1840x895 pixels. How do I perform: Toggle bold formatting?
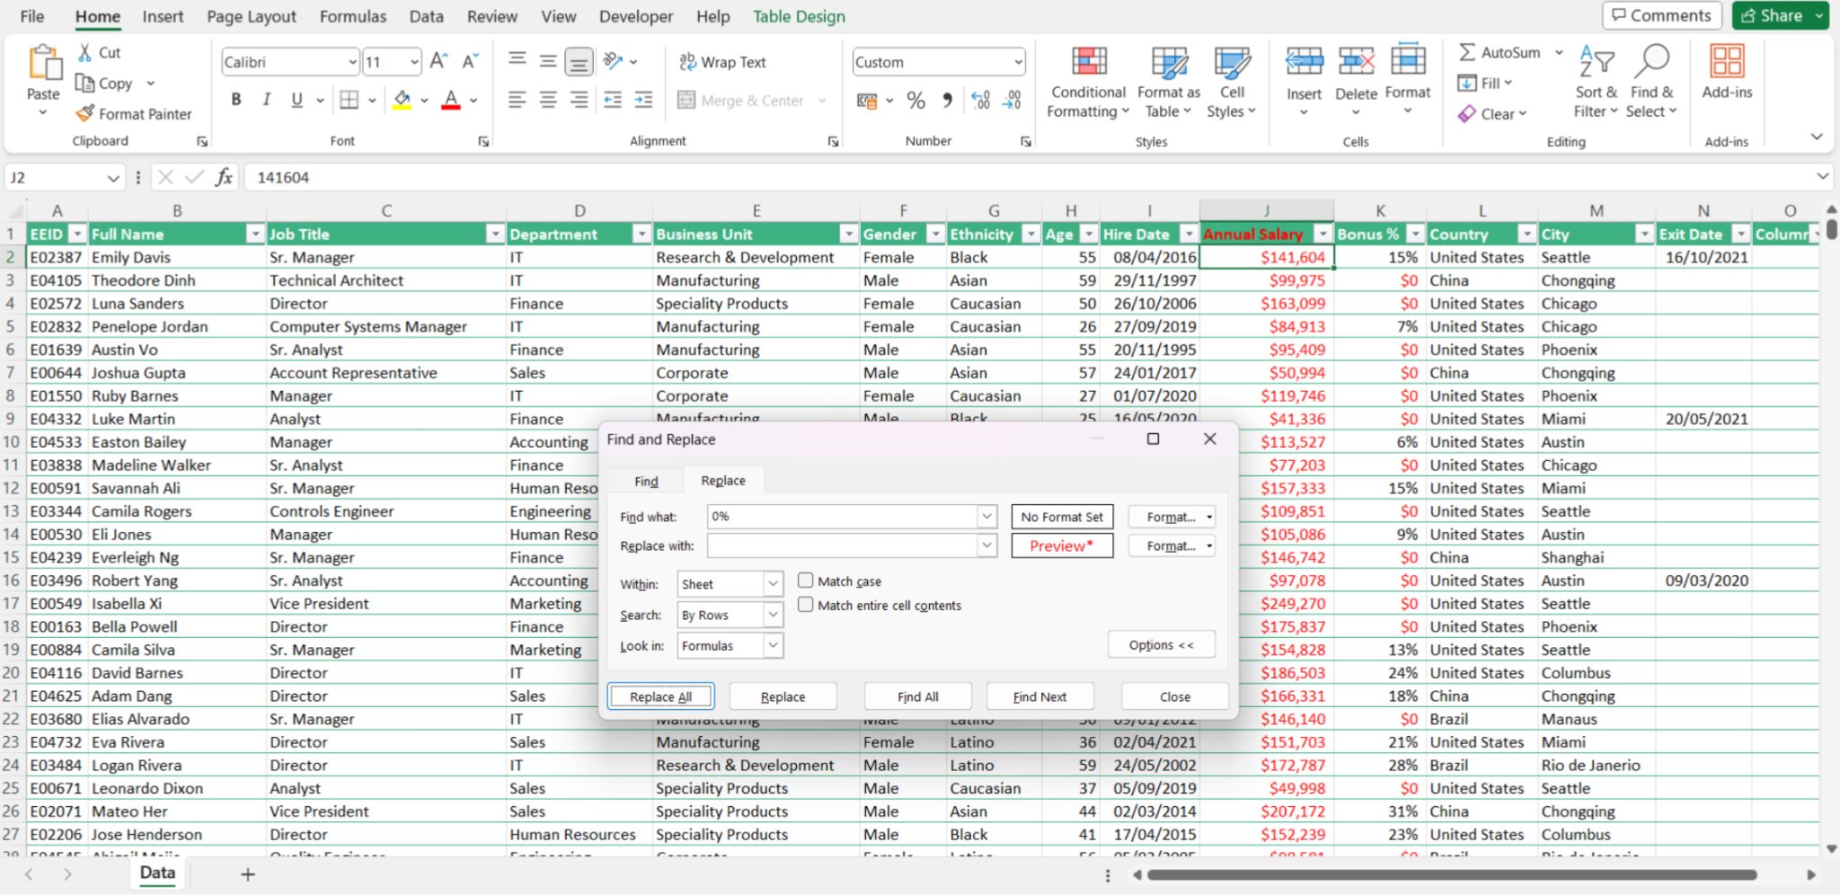235,99
